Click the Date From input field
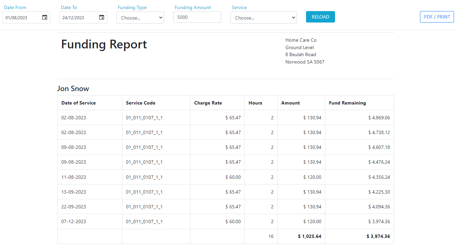 click(26, 17)
